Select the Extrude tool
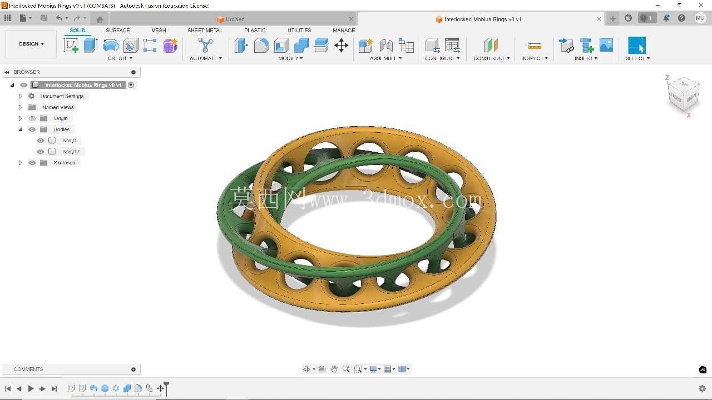Screen dimensions: 712x400 click(x=91, y=45)
